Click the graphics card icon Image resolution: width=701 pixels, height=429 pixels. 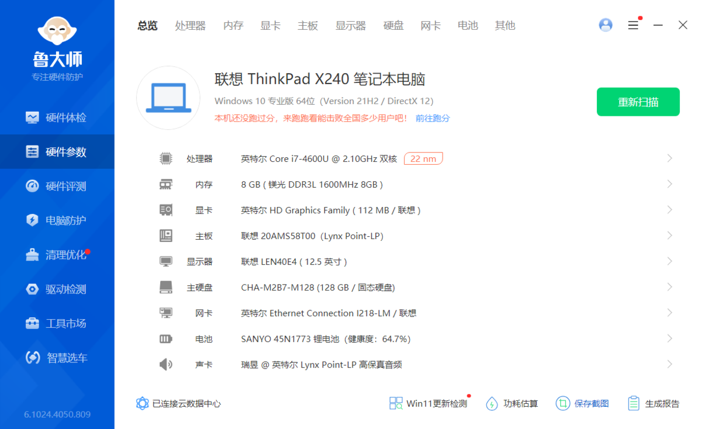pos(166,210)
